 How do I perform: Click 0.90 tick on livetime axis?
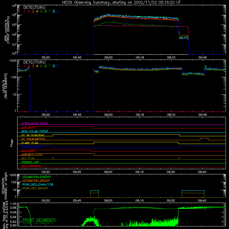pyautogui.click(x=13, y=225)
